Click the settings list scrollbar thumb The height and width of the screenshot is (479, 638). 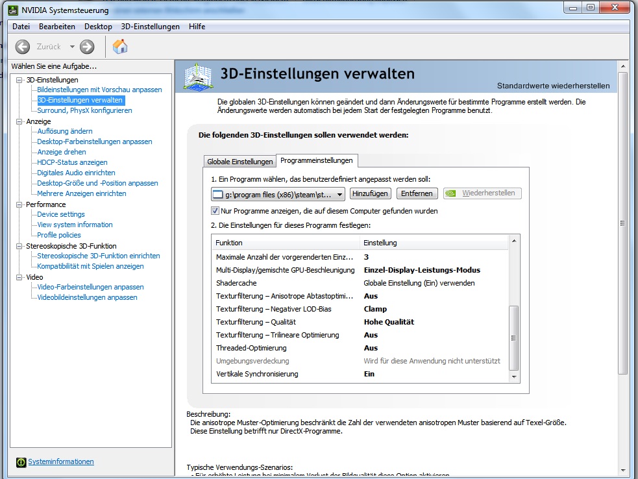pos(514,338)
